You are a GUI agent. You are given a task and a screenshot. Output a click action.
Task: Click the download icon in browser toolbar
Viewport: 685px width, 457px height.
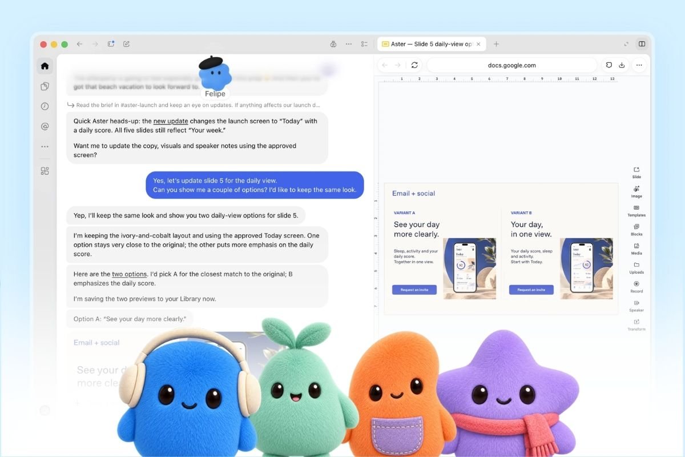(622, 65)
